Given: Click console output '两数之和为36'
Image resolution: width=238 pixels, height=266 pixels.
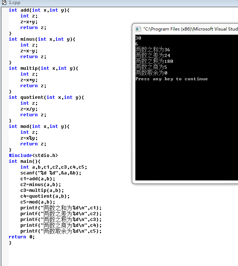Looking at the screenshot, I should pos(153,50).
